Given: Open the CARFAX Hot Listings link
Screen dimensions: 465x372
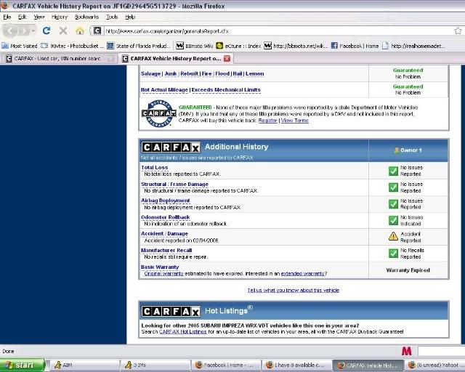Looking at the screenshot, I should coord(182,331).
